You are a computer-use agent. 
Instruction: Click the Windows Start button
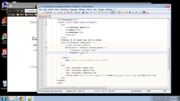click(4, 98)
